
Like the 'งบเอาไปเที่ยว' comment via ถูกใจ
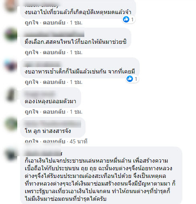(x=32, y=23)
